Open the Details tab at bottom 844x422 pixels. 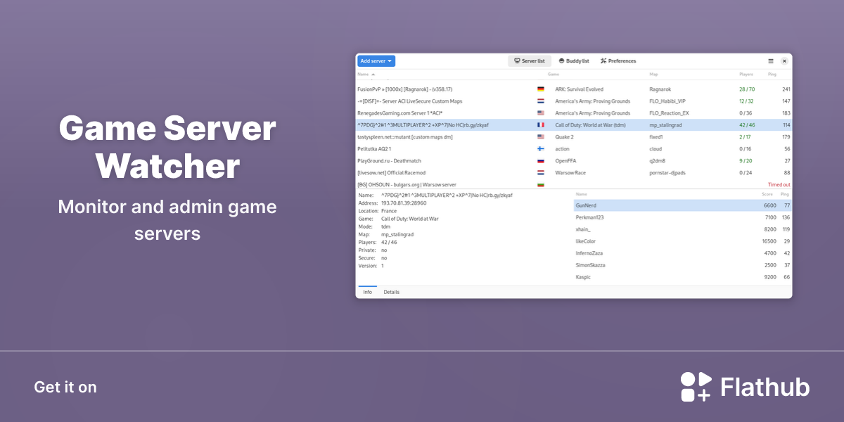(x=391, y=292)
